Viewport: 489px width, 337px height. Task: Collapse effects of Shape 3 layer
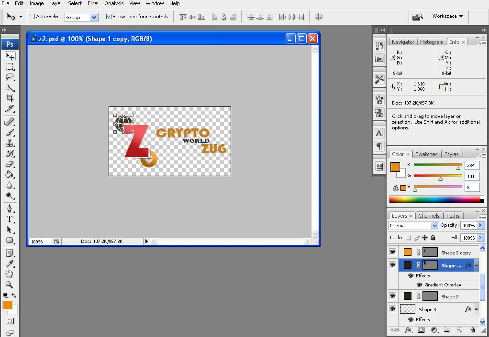pyautogui.click(x=476, y=309)
